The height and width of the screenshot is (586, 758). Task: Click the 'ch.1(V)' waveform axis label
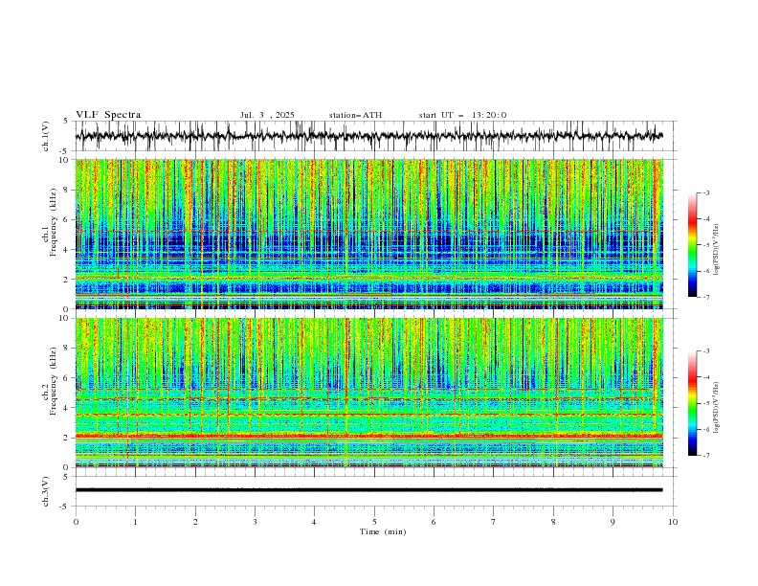46,136
